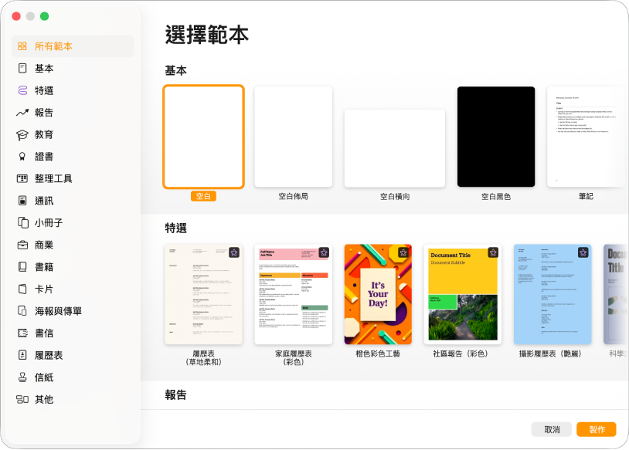Open the 書籍 category label
This screenshot has width=629, height=450.
[44, 267]
